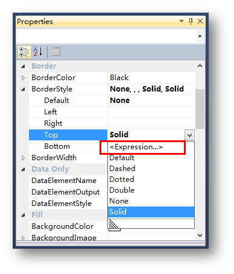Pick the Dotted border style
Screen dimensions: 234x274
tap(151, 179)
